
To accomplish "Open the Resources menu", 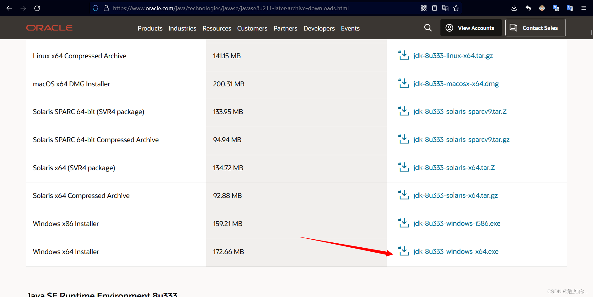I will 217,28.
